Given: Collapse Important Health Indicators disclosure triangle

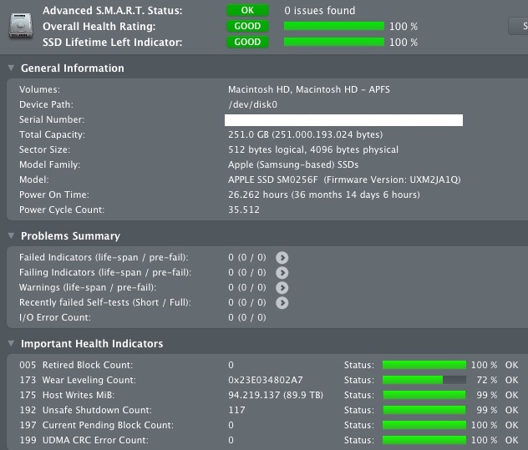Looking at the screenshot, I should pos(11,344).
